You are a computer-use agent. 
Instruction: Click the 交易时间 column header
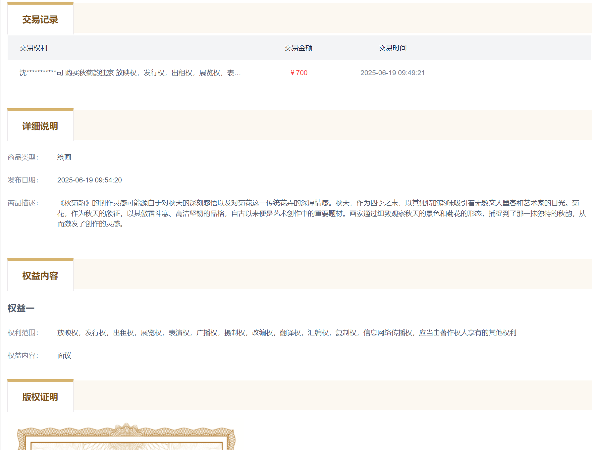click(393, 48)
